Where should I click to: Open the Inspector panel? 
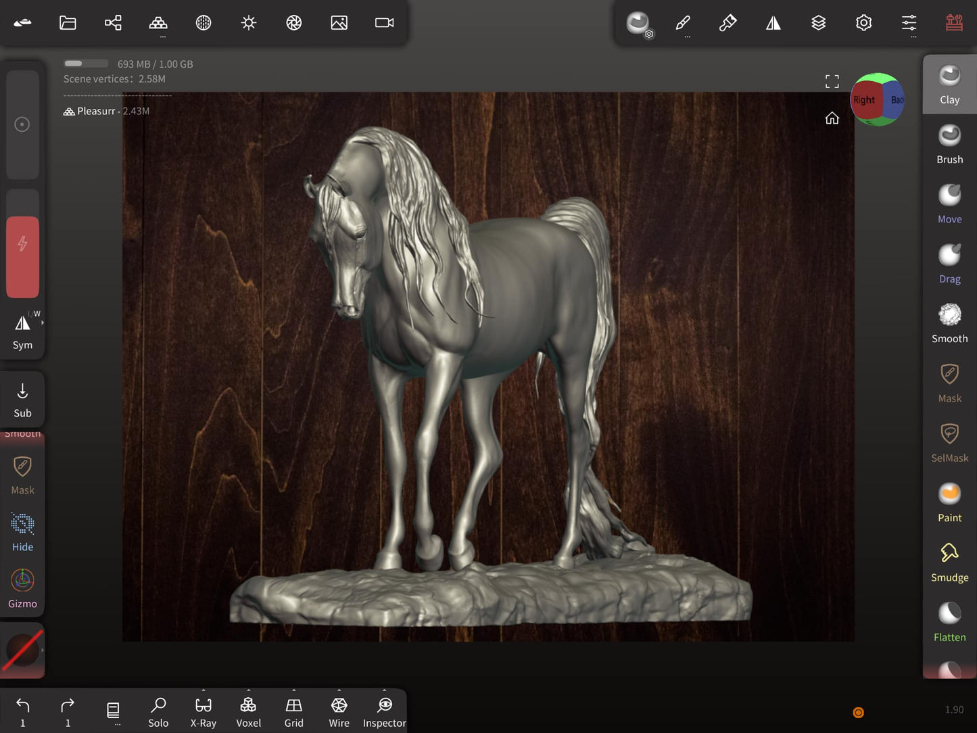(385, 713)
